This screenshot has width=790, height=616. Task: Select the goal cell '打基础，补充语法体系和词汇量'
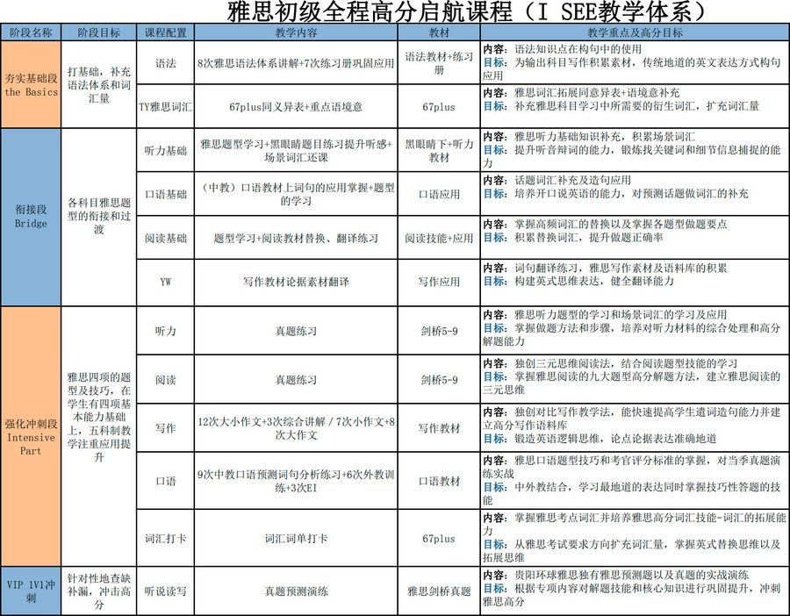[98, 84]
